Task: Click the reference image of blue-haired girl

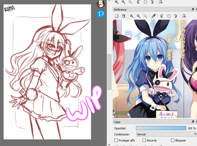Action: 155,69
